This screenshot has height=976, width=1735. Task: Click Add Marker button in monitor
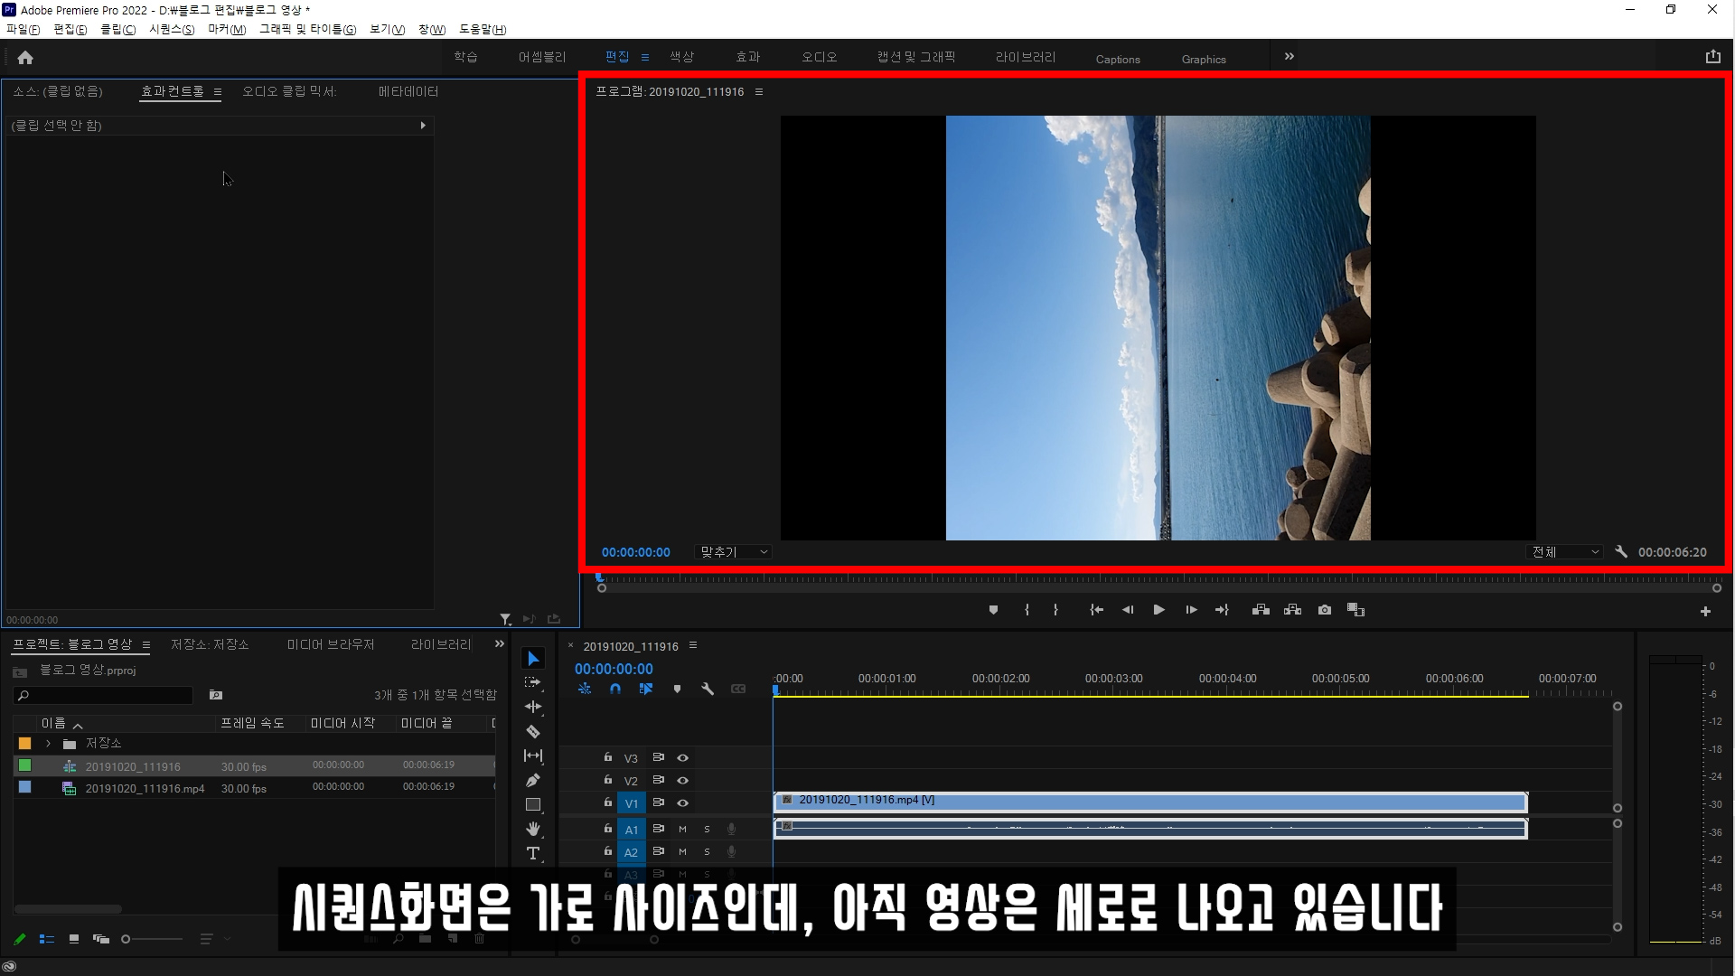pyautogui.click(x=993, y=610)
